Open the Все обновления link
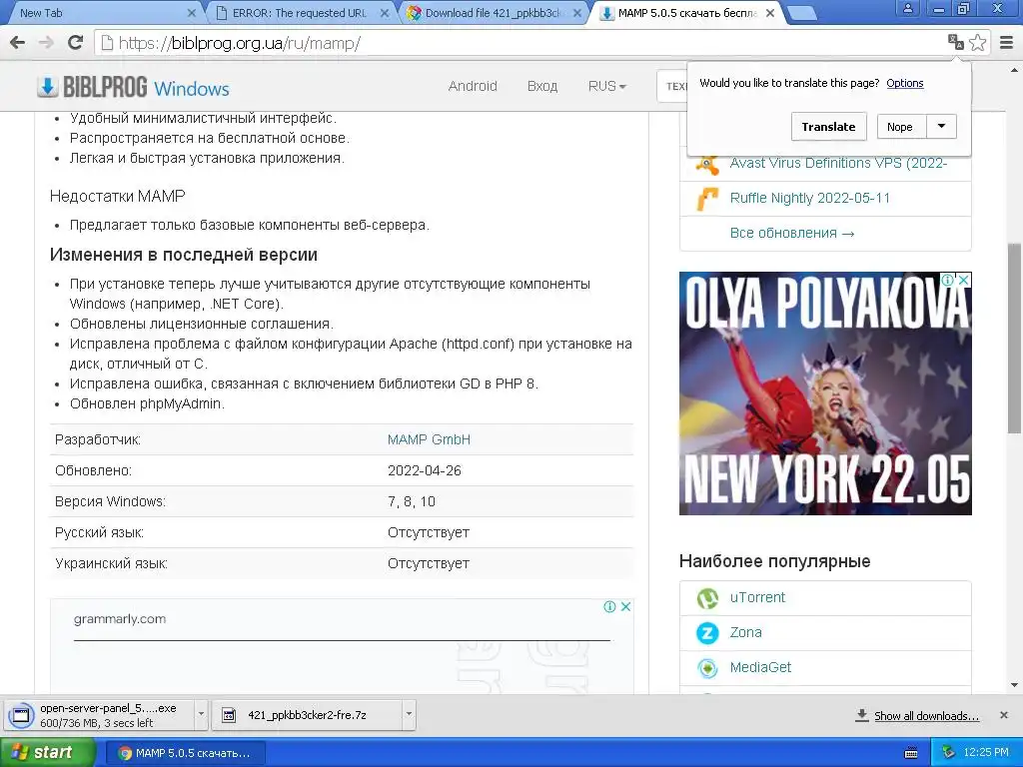The height and width of the screenshot is (767, 1023). coord(792,233)
